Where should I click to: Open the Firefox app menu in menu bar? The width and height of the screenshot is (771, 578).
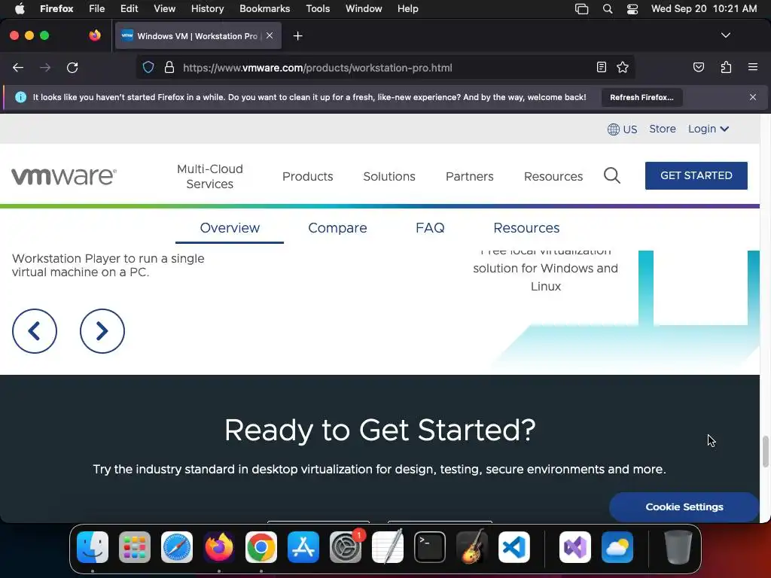[x=56, y=8]
